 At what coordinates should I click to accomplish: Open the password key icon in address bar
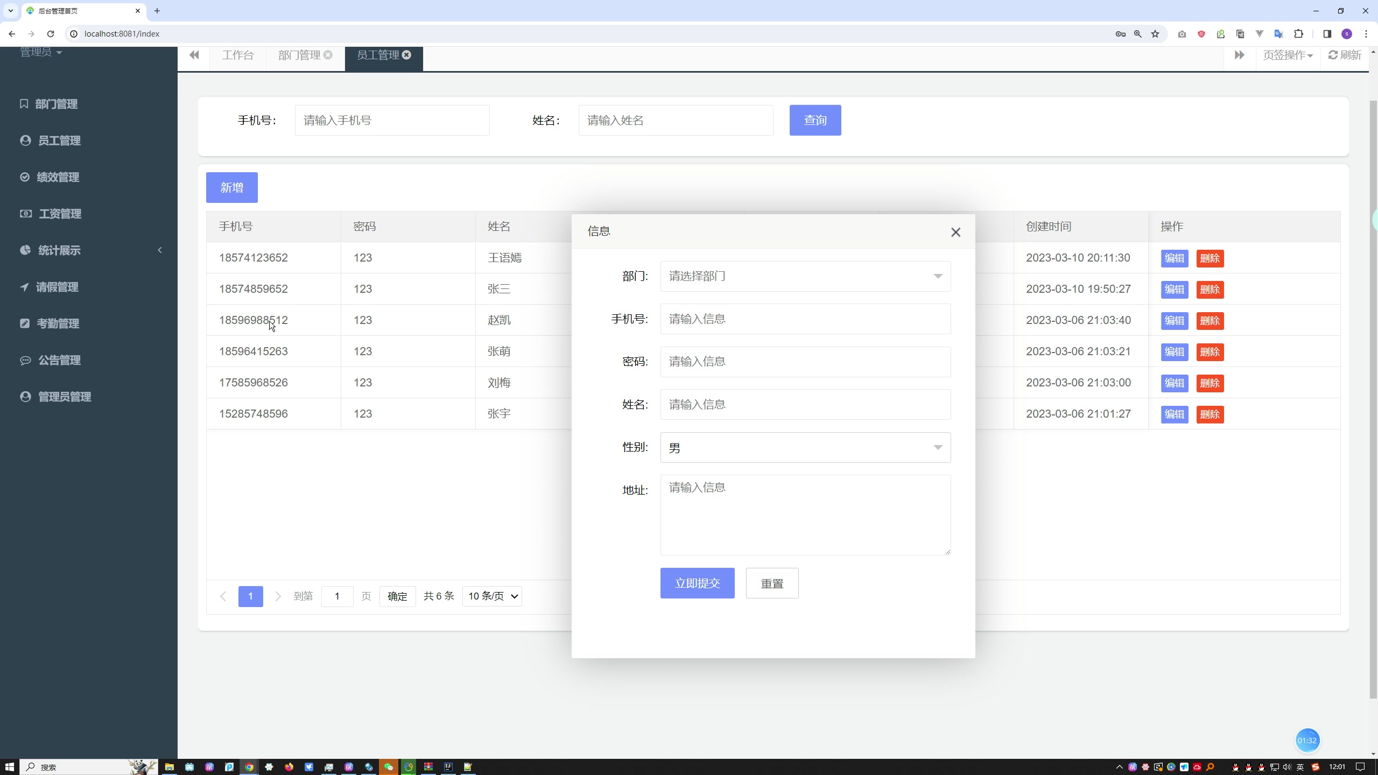[x=1121, y=34]
